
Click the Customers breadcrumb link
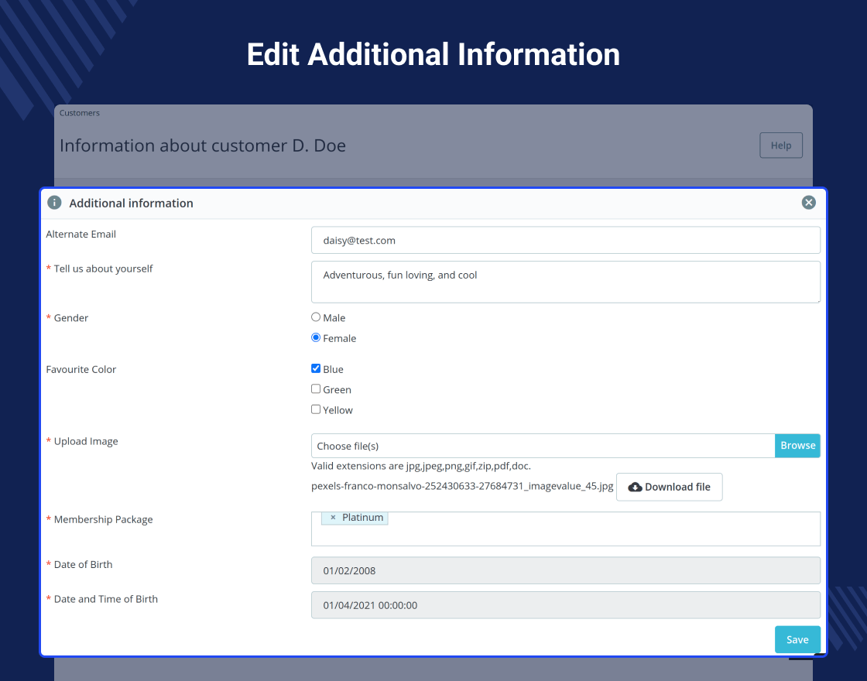tap(80, 113)
